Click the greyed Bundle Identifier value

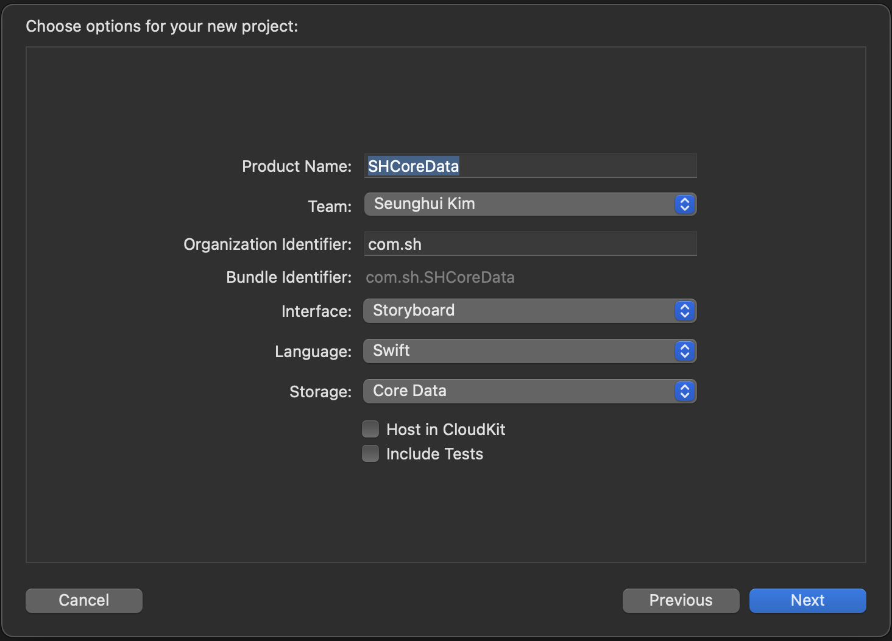[x=440, y=278]
